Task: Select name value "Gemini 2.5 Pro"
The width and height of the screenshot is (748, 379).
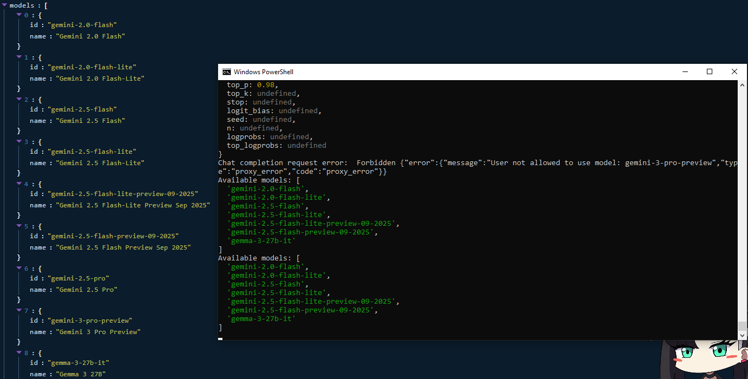Action: tap(87, 290)
